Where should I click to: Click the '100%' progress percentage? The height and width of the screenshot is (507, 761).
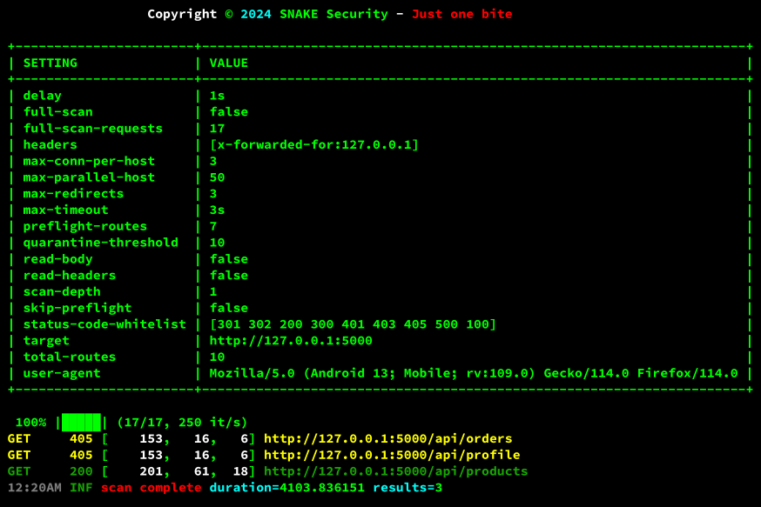coord(30,422)
